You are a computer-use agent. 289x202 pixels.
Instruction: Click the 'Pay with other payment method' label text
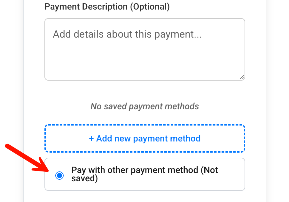coord(134,170)
